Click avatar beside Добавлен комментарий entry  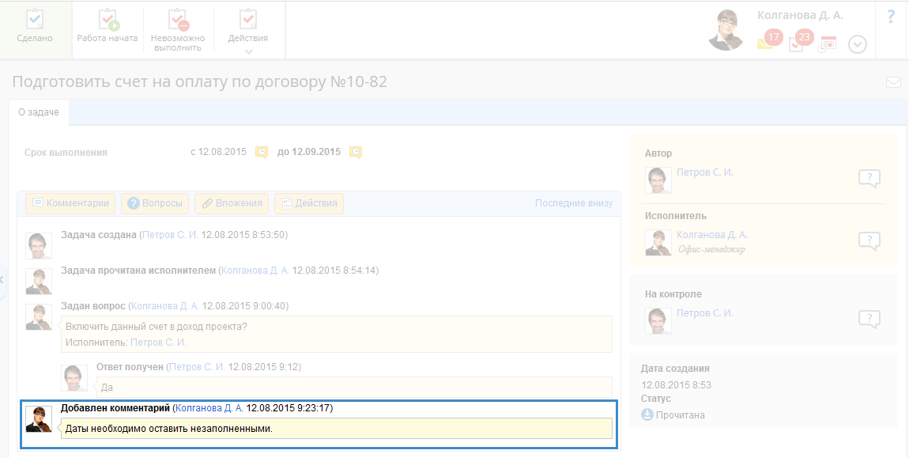(39, 419)
